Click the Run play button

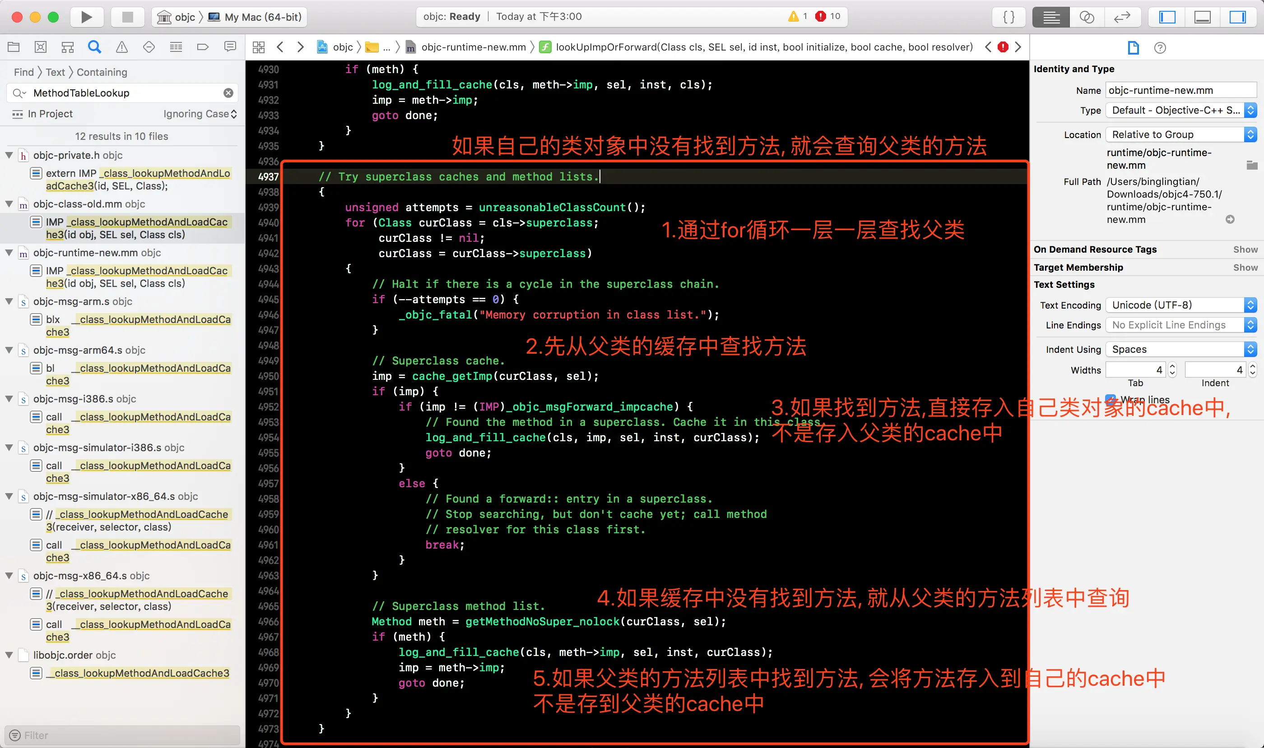pyautogui.click(x=86, y=17)
